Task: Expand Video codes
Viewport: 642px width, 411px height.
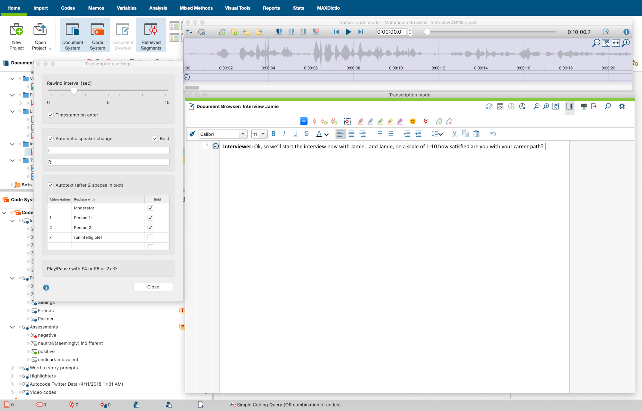Action: pyautogui.click(x=12, y=392)
